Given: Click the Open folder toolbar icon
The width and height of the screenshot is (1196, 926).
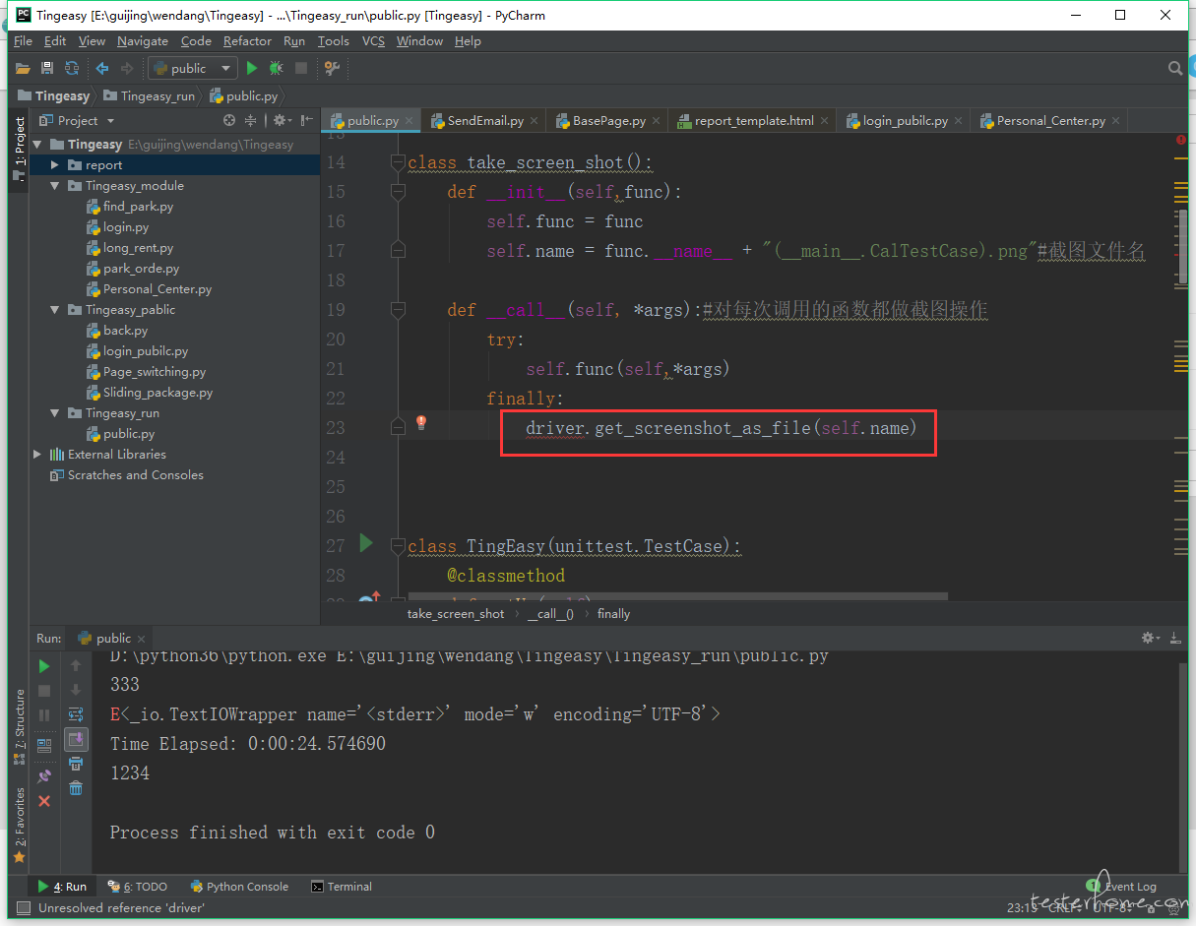Looking at the screenshot, I should [23, 68].
